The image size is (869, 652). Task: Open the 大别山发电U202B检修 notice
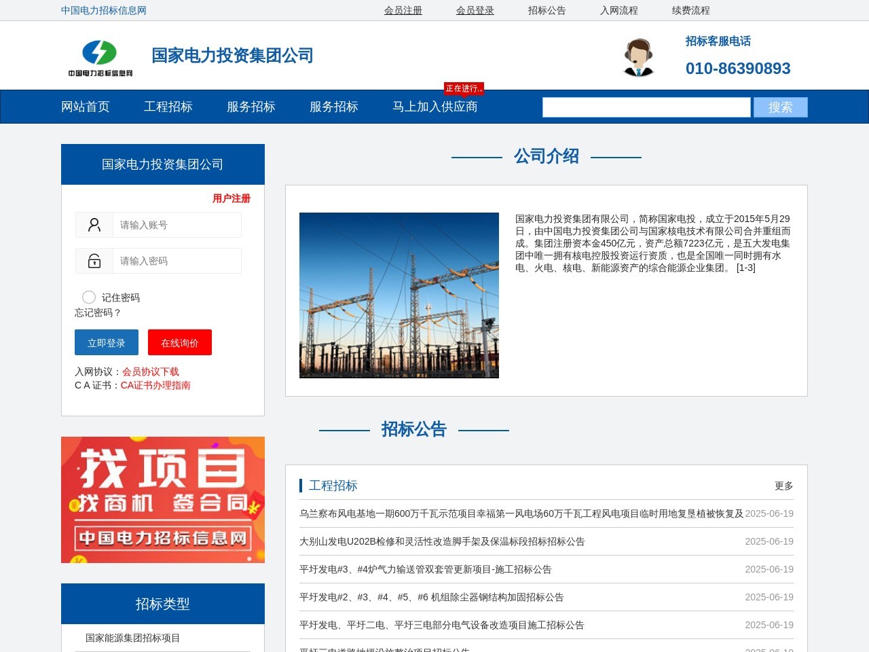(x=442, y=541)
